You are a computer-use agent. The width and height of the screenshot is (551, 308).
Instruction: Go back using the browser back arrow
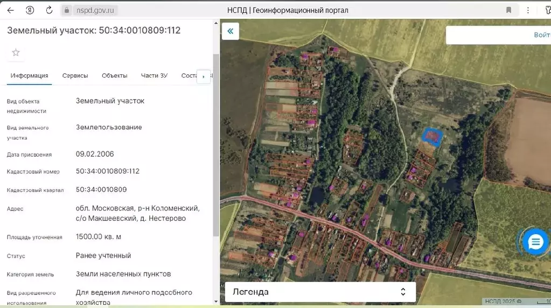click(11, 10)
